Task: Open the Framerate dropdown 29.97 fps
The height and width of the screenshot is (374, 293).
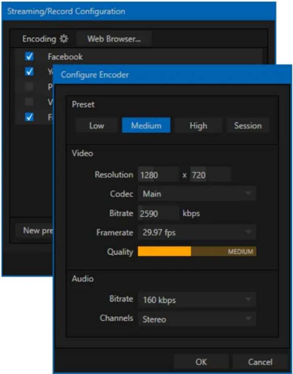Action: (x=197, y=232)
